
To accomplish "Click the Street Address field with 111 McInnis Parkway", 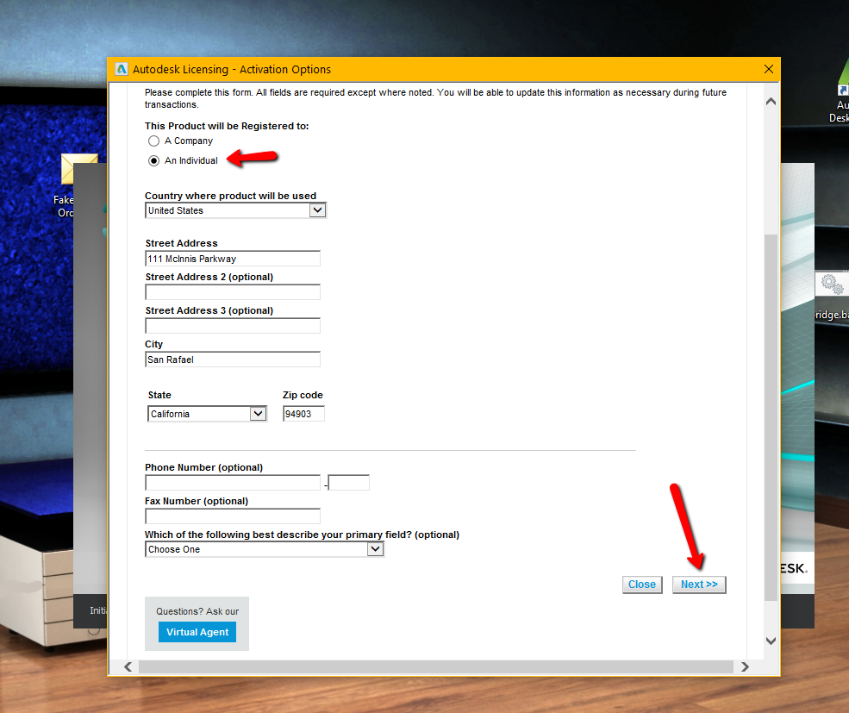I will click(233, 259).
